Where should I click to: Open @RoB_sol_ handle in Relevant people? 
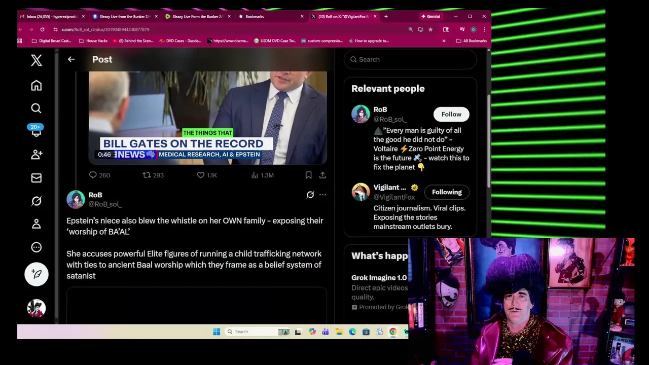(x=390, y=119)
